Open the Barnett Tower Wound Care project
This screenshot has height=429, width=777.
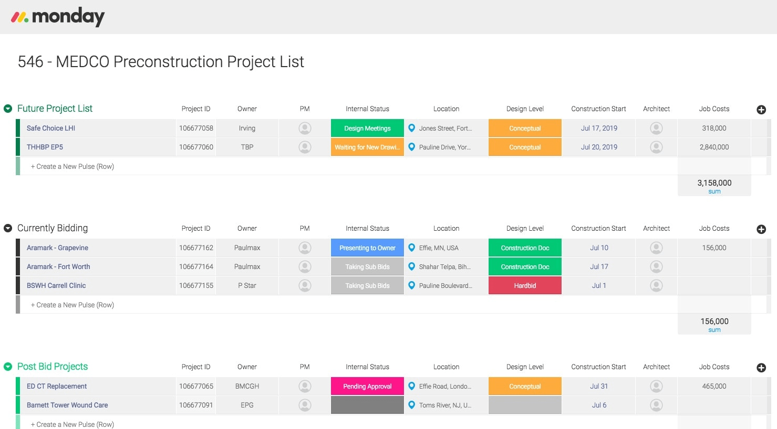pos(67,405)
